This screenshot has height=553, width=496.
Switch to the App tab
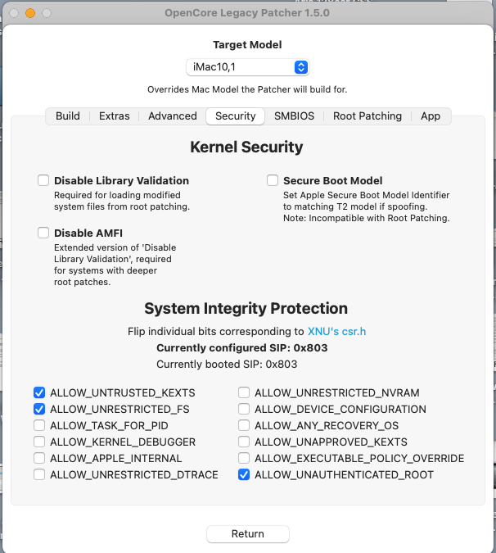click(x=431, y=116)
